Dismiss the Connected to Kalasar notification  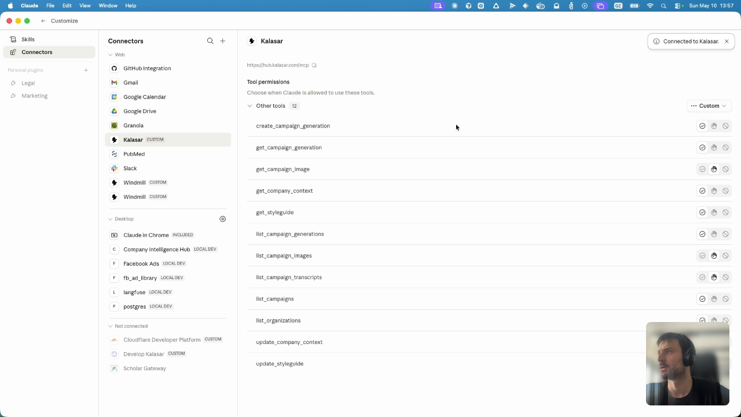(x=727, y=42)
